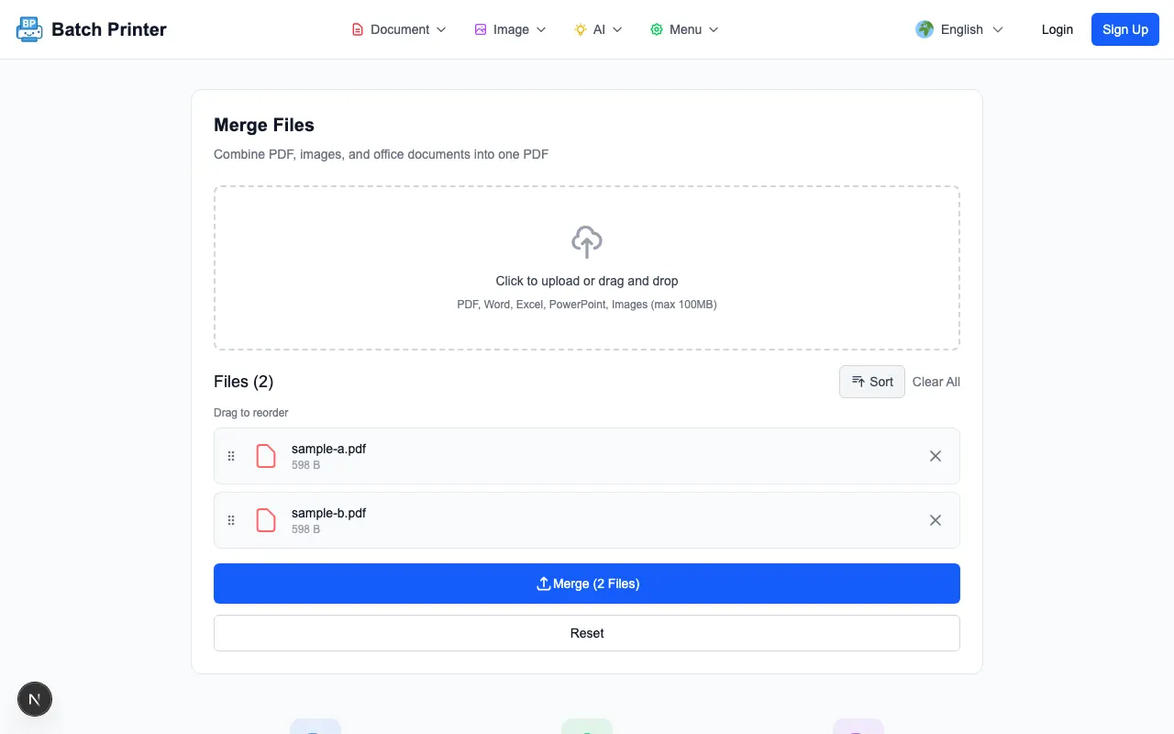1174x734 pixels.
Task: Remove sample-b.pdf with its X button
Action: 936,520
